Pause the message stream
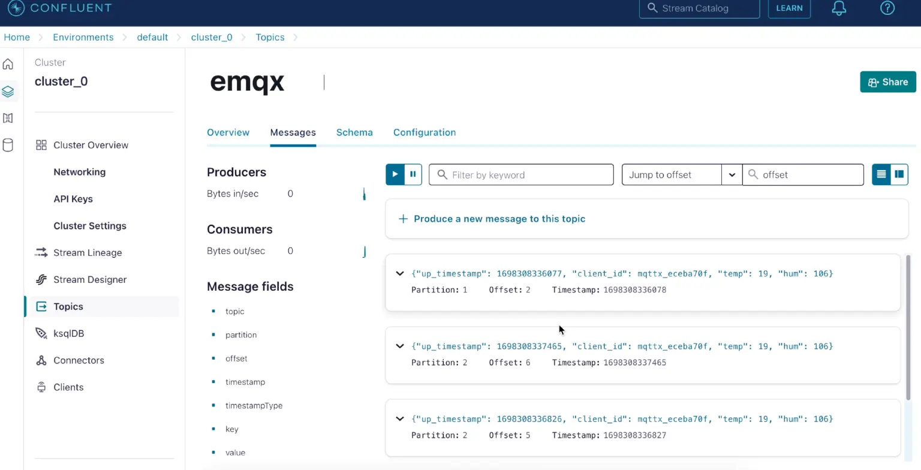921x470 pixels. [413, 174]
